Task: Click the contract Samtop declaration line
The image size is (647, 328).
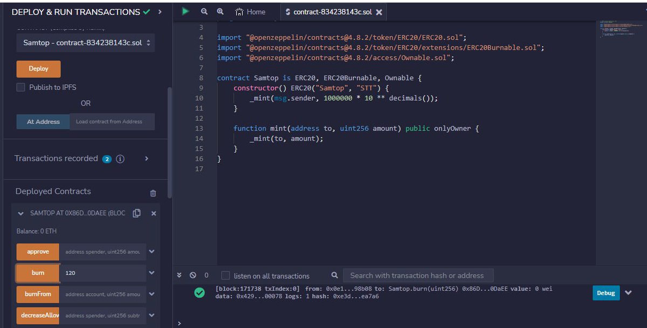Action: tap(319, 78)
